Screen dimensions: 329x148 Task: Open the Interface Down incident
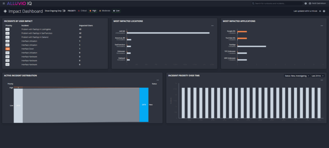pyautogui.click(x=27, y=49)
